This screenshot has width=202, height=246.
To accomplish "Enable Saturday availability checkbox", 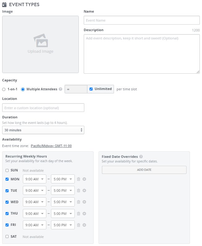I will tap(7, 236).
